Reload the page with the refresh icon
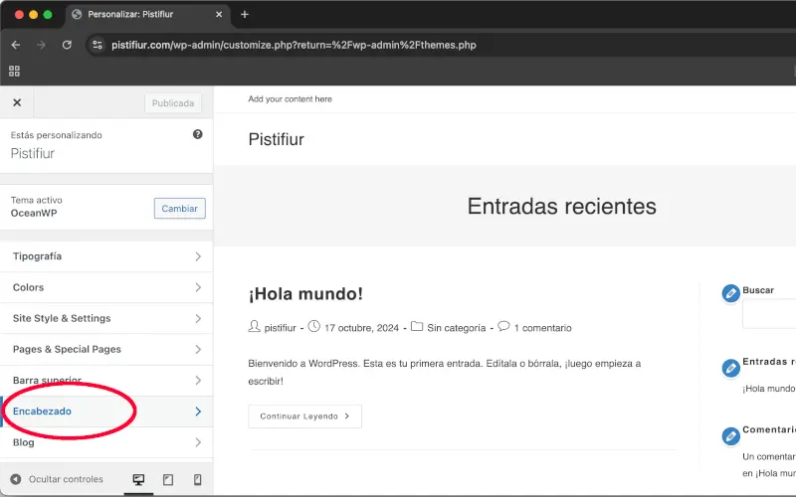796x497 pixels. coord(67,45)
